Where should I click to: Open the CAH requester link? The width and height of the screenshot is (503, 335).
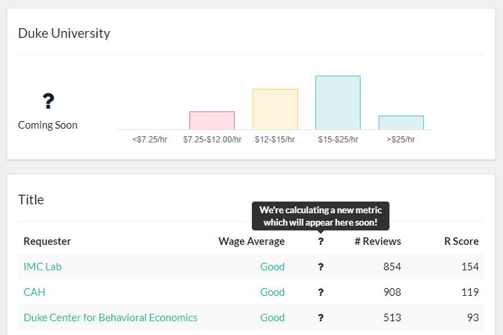(x=34, y=292)
